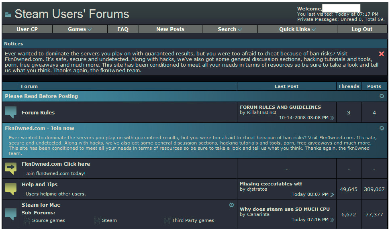Click the text 'Join fkn0wned.com today!'
The image size is (390, 232).
coord(55,173)
